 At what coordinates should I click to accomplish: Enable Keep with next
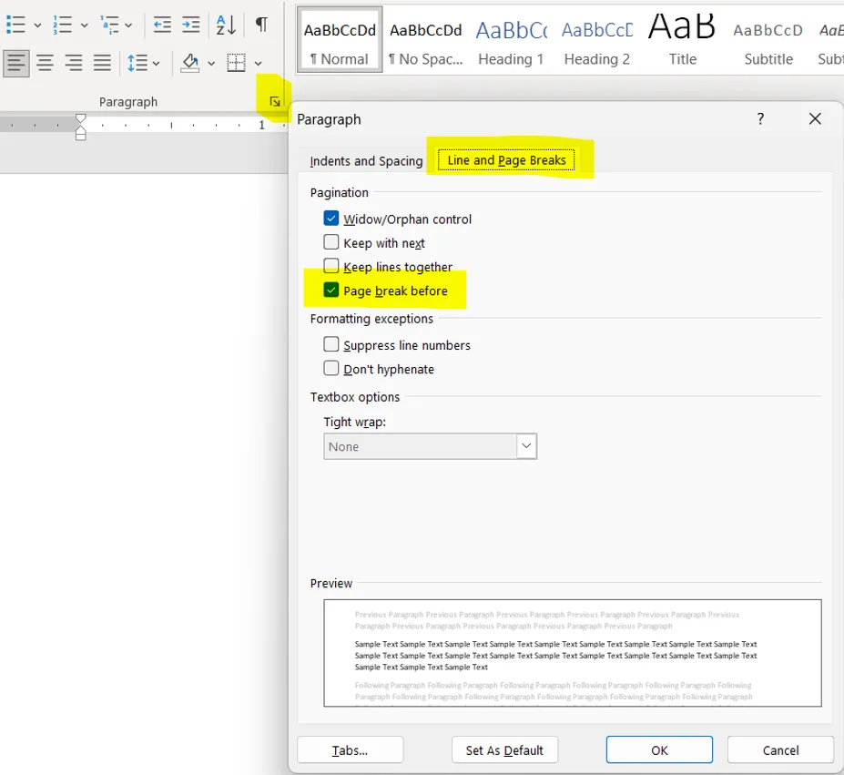click(333, 242)
